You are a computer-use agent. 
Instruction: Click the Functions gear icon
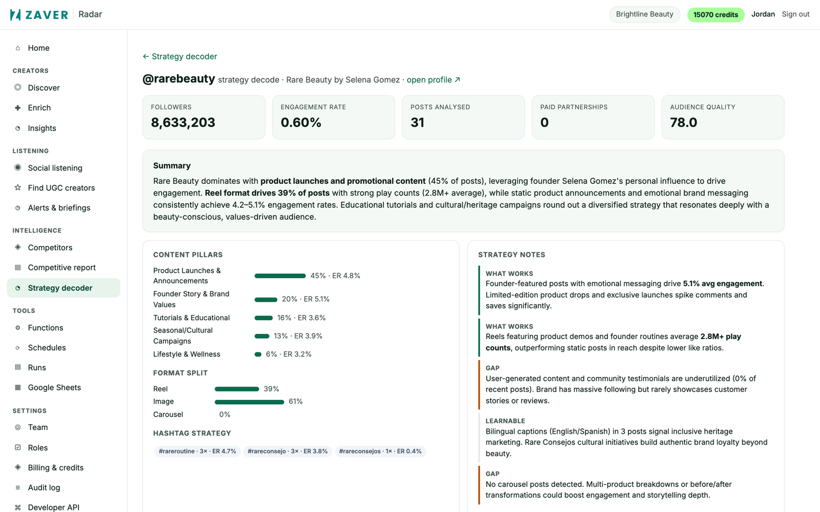coord(18,328)
